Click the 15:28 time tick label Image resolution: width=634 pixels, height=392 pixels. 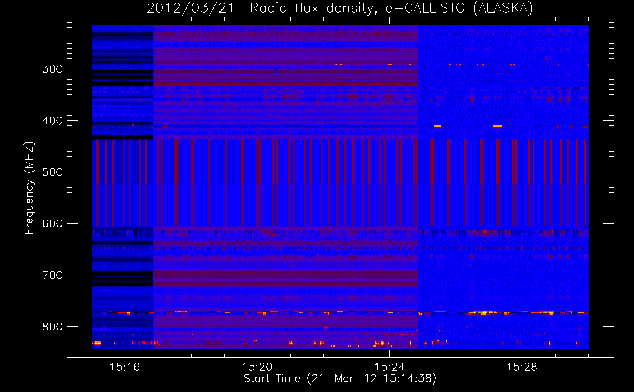tap(522, 367)
